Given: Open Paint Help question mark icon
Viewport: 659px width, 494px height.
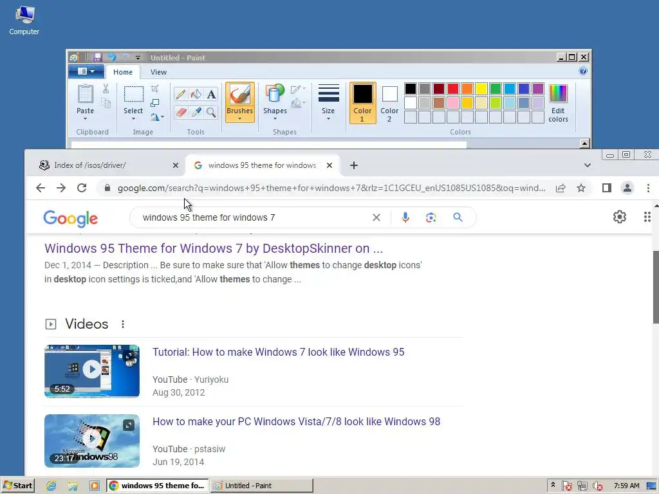Looking at the screenshot, I should [x=583, y=71].
